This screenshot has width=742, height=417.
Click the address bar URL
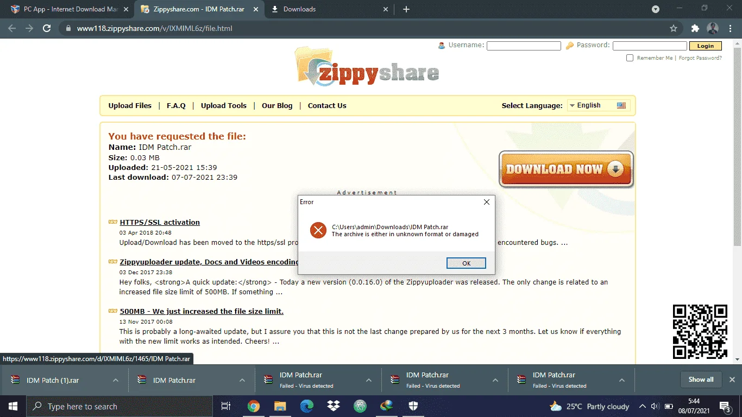point(155,28)
